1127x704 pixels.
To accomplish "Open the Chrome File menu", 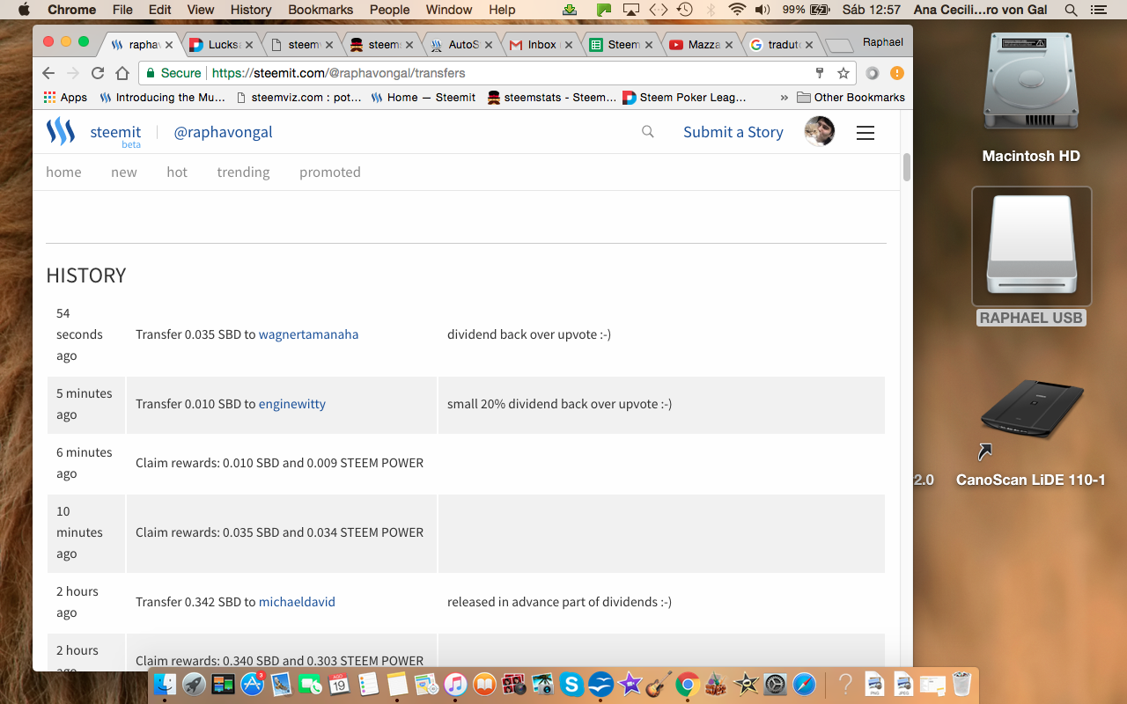I will click(122, 10).
